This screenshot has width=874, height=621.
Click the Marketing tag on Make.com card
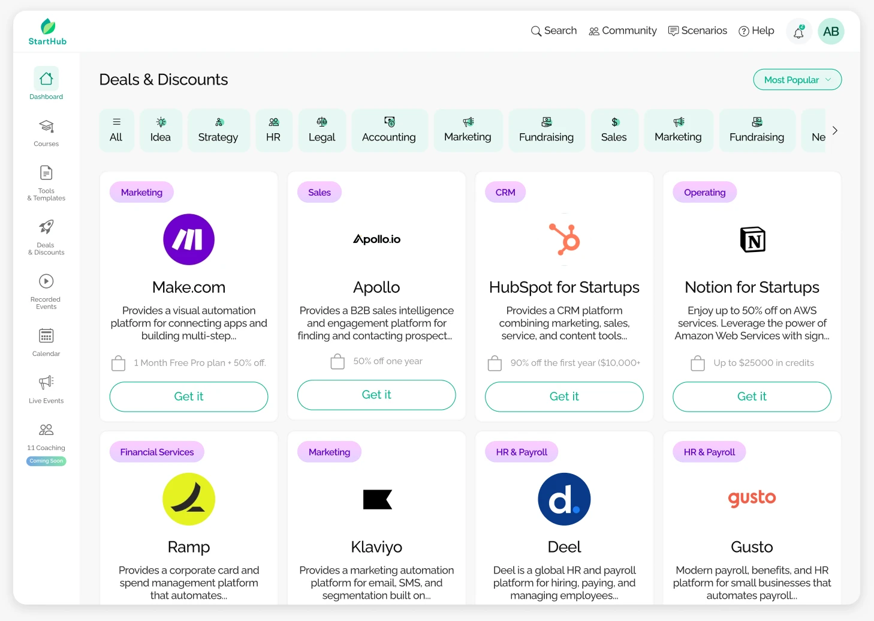(x=141, y=192)
